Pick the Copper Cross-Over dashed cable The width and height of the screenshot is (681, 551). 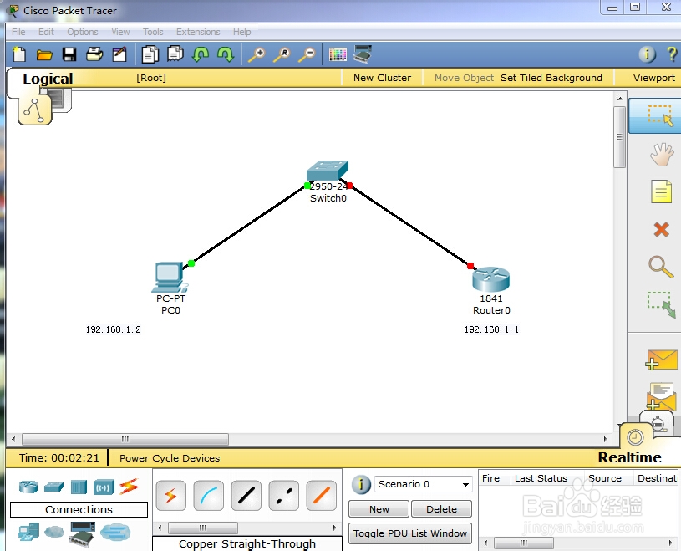tap(283, 495)
